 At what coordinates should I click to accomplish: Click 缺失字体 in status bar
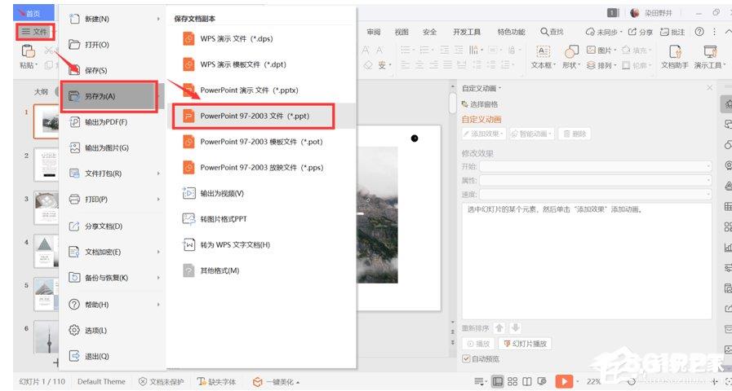click(x=217, y=382)
